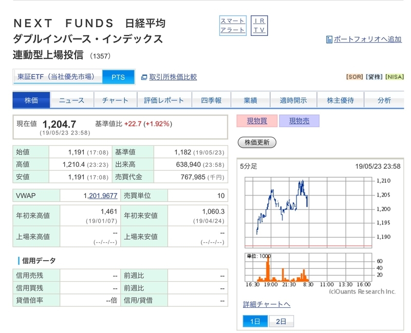Screen dimensions: 411x333
Task: Open the 分析 tab
Action: 384,100
